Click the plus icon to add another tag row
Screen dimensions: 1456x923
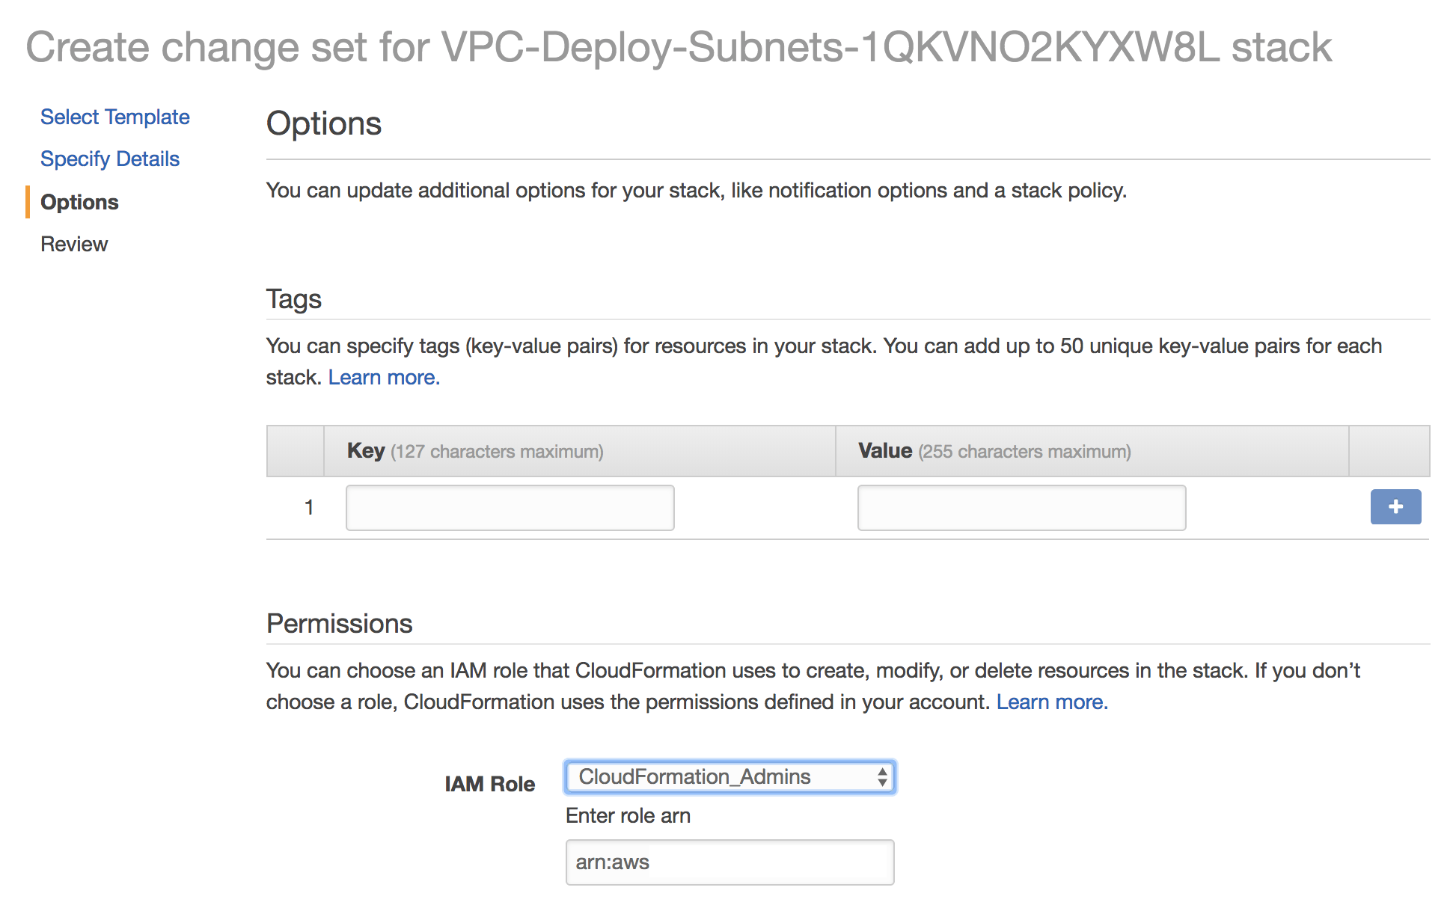pos(1395,507)
